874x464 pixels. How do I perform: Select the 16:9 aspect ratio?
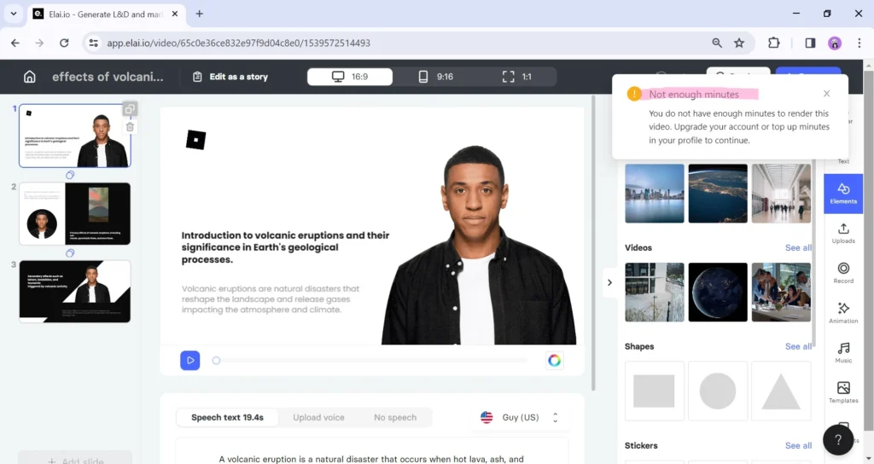point(349,76)
